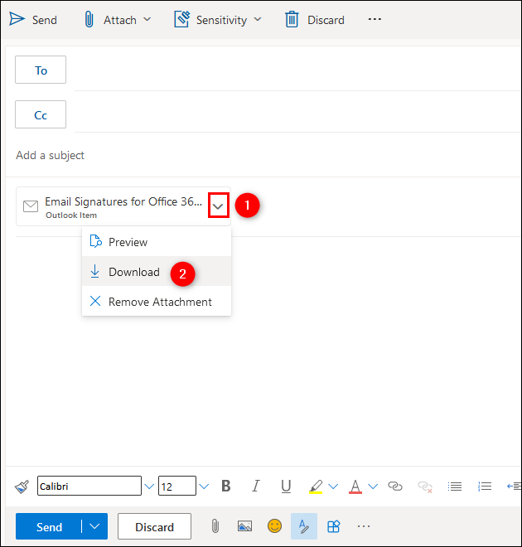This screenshot has height=547, width=522.
Task: Toggle Italic formatting
Action: pos(256,486)
